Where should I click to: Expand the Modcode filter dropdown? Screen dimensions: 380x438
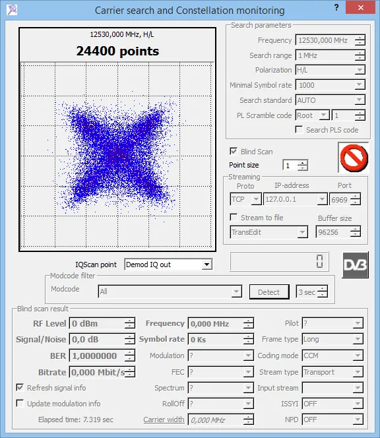[236, 292]
